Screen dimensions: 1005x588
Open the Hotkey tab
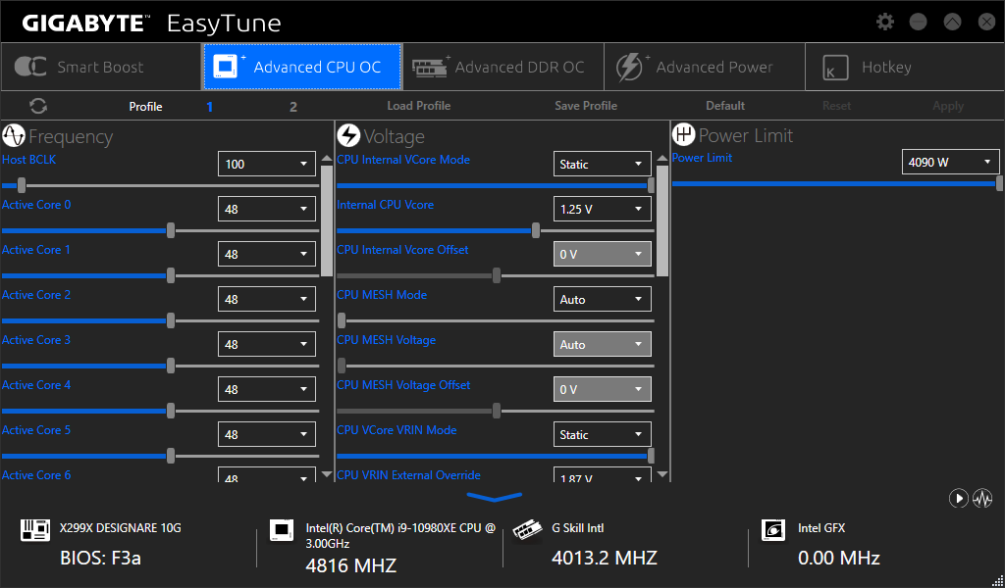click(904, 68)
